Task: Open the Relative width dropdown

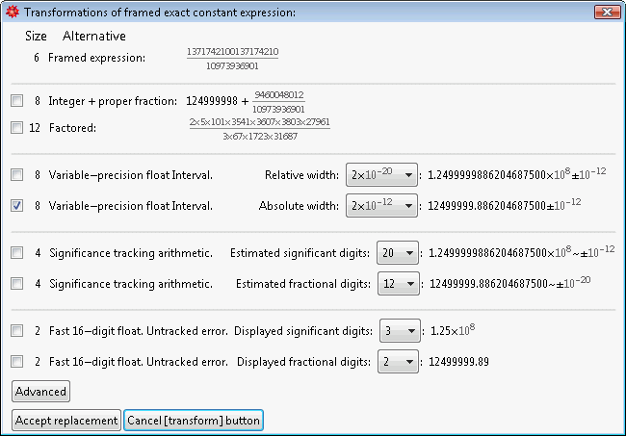Action: 381,175
